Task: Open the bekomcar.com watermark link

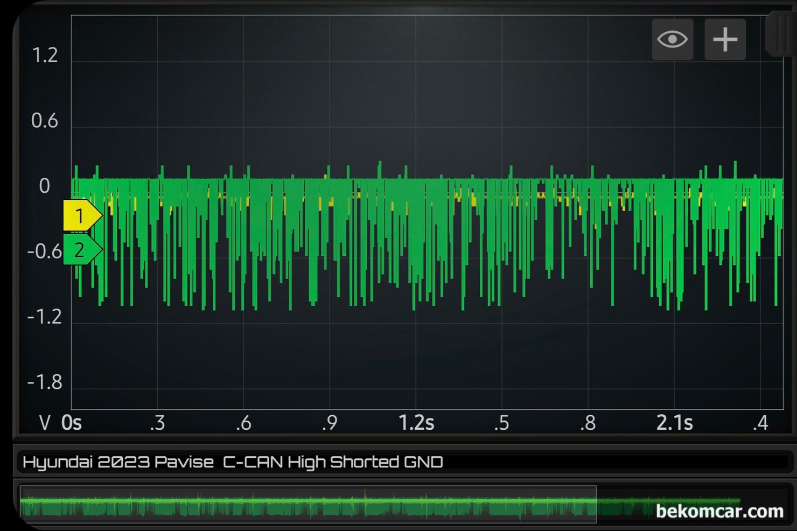Action: [719, 511]
